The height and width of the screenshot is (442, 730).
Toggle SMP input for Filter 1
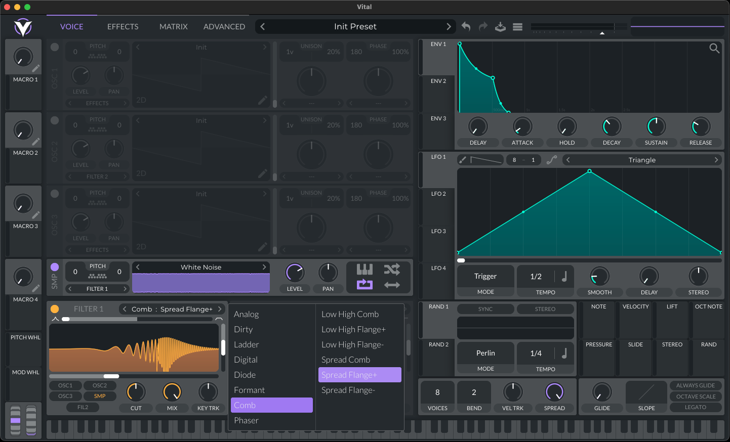coord(100,396)
